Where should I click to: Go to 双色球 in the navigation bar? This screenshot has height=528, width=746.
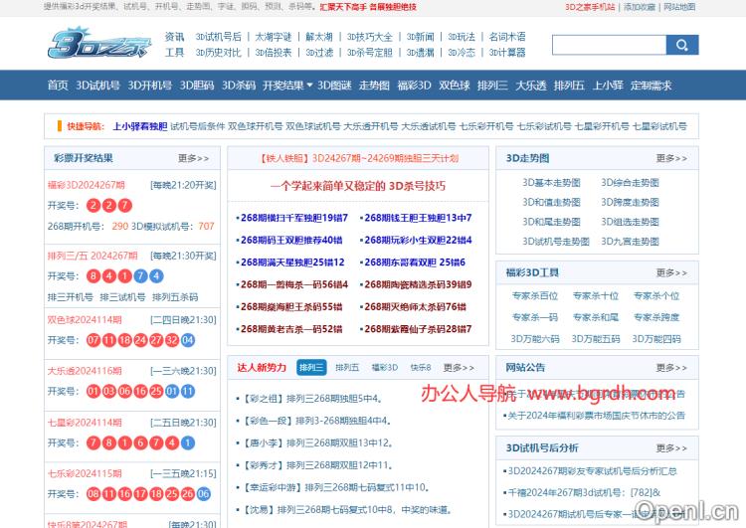[x=454, y=86]
